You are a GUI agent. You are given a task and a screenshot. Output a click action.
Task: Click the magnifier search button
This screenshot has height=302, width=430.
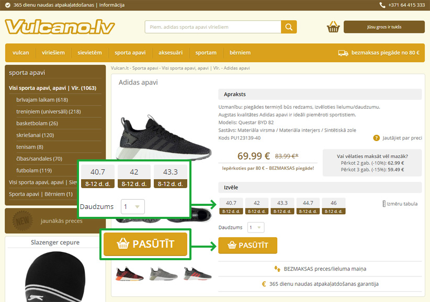(289, 27)
